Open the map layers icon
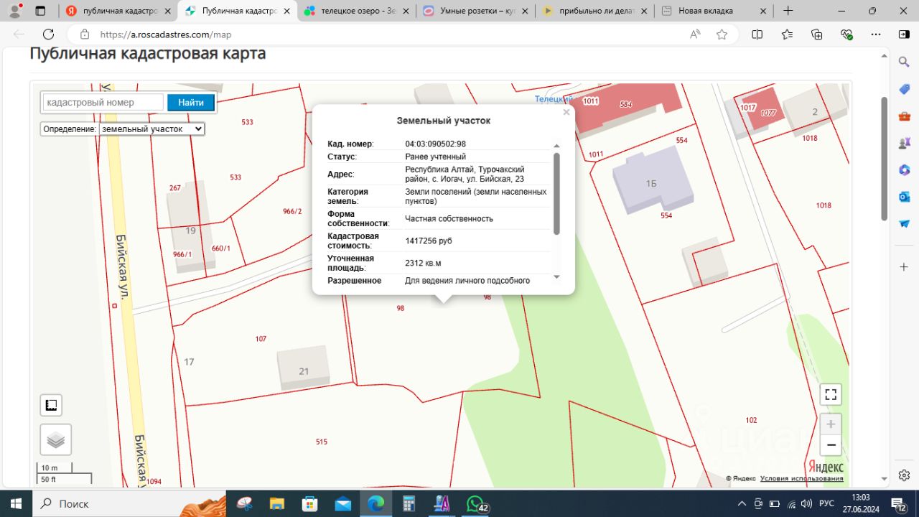 click(x=55, y=439)
